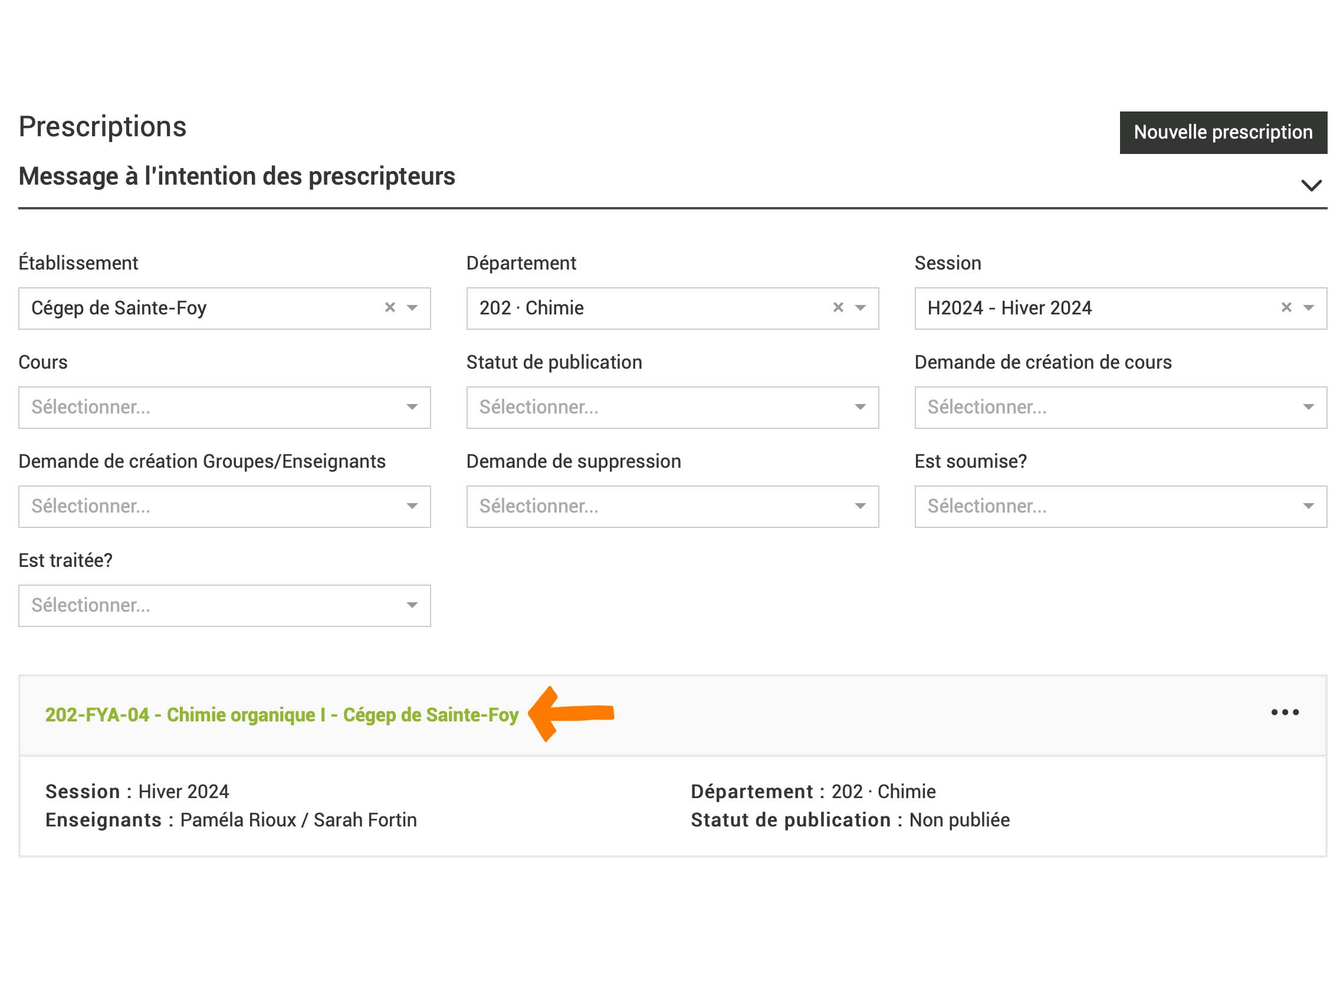Screen dimensions: 1340x991
Task: Click Nouvelle prescription button
Action: (x=1223, y=132)
